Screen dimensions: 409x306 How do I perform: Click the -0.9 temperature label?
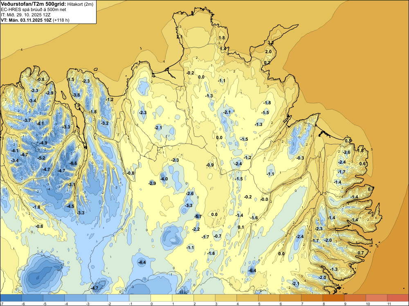pos(210,164)
